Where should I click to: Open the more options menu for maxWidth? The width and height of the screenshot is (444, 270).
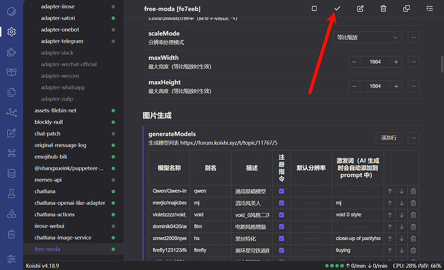coord(413,62)
